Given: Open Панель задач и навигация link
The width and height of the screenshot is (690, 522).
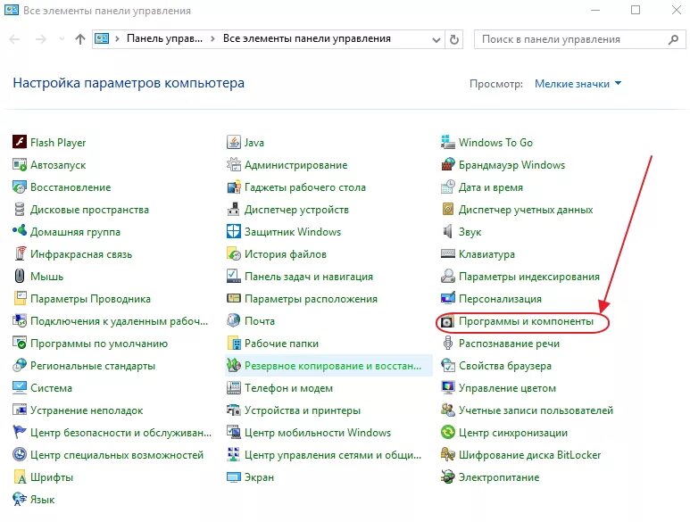Looking at the screenshot, I should tap(309, 277).
